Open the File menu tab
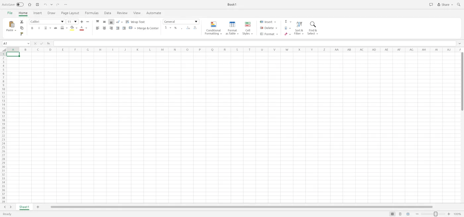The height and width of the screenshot is (217, 464). tap(10, 13)
